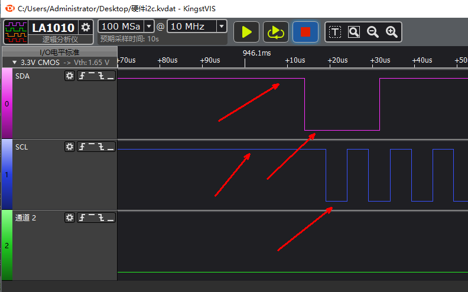Toggle high level trigger on SDA

[92, 76]
